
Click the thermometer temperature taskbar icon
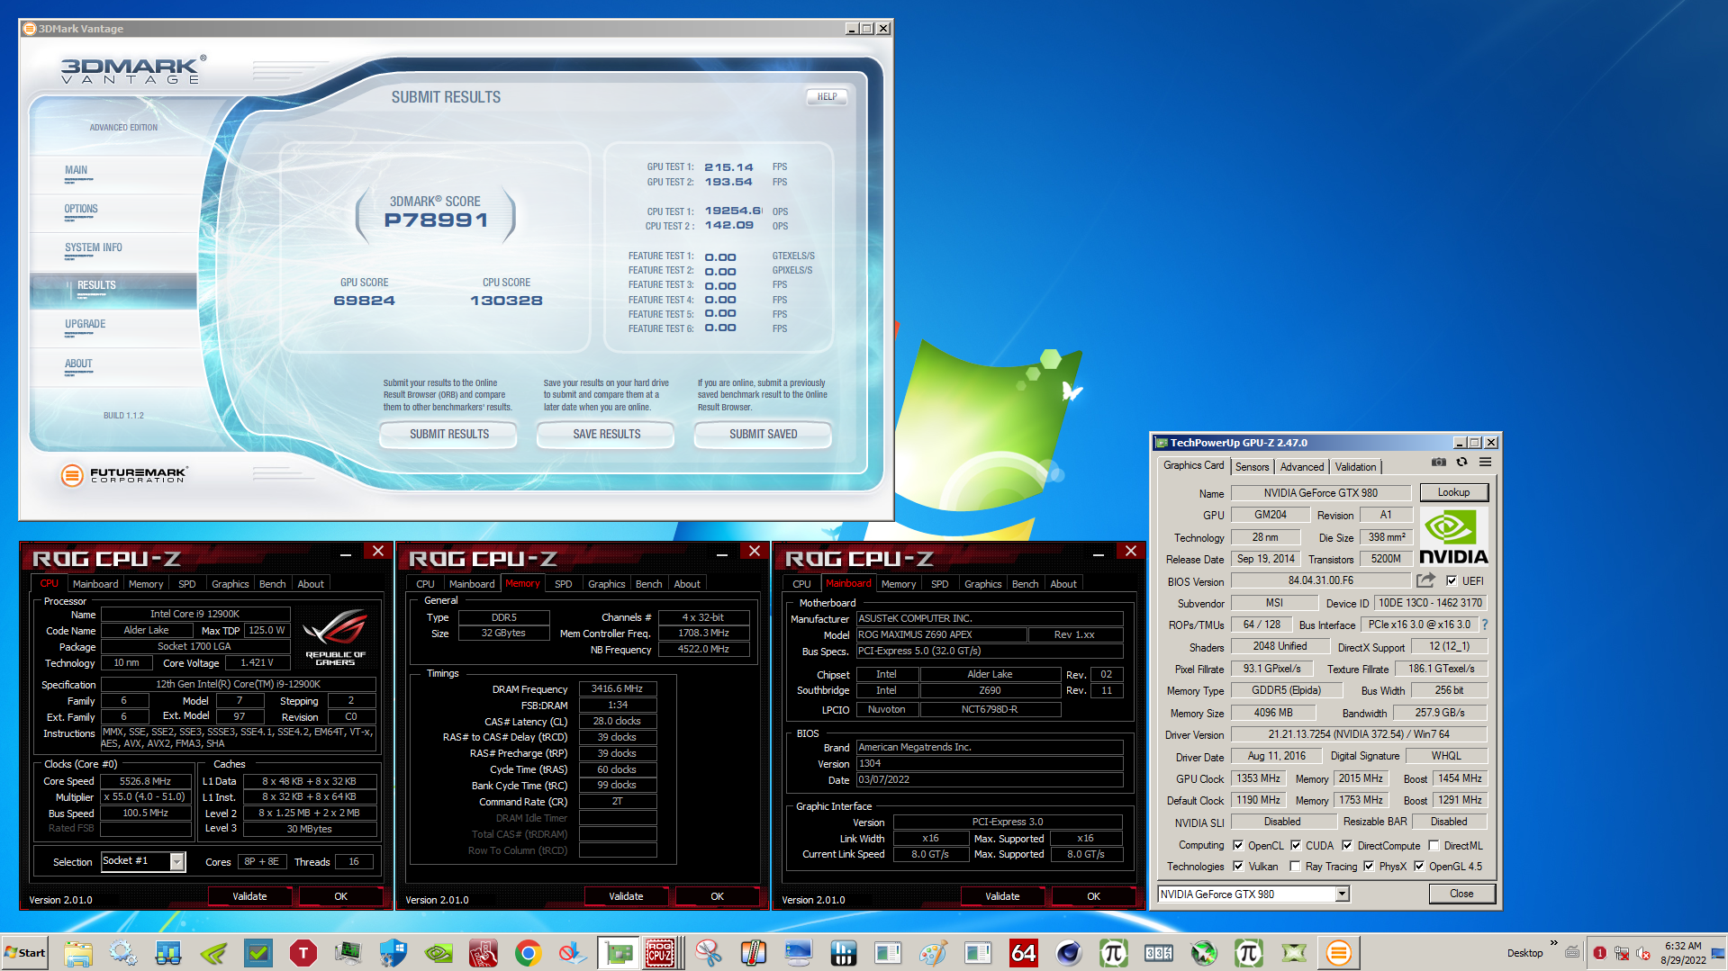[754, 952]
